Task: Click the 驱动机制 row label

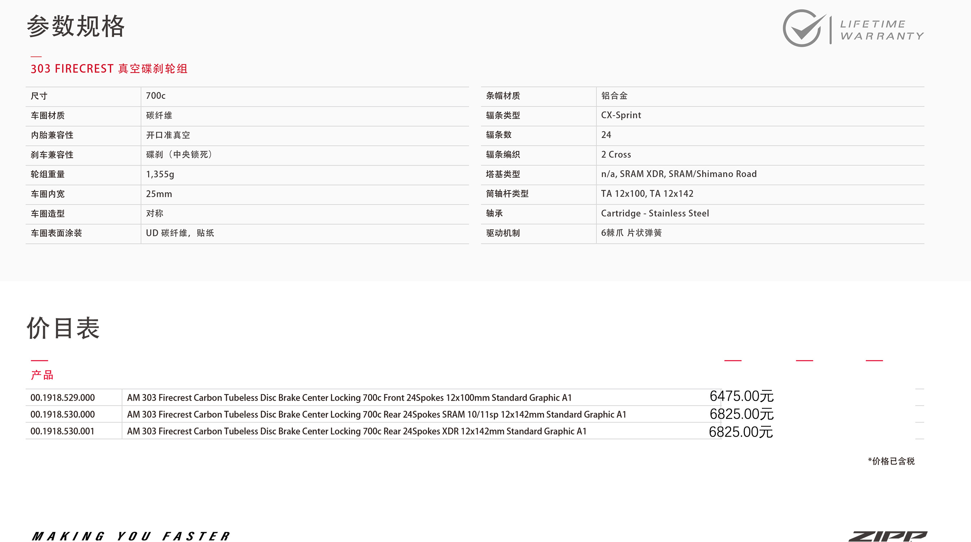Action: click(x=503, y=233)
